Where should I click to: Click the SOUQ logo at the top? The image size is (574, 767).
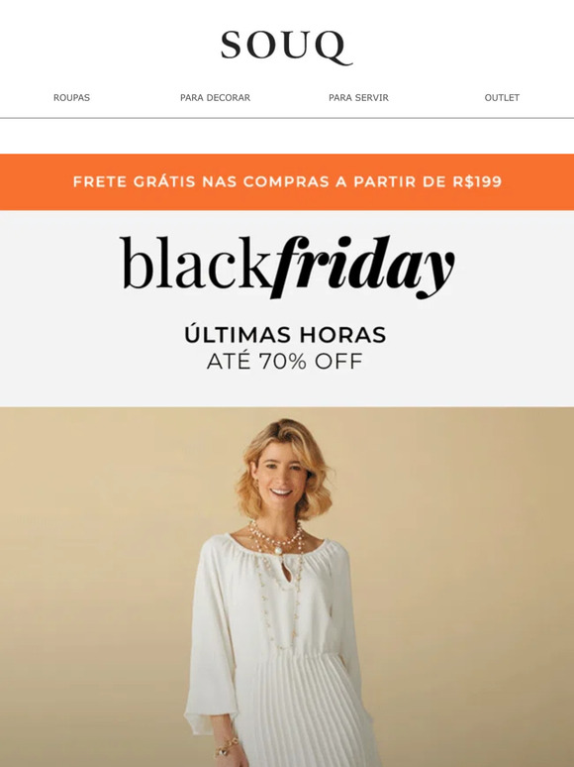286,48
